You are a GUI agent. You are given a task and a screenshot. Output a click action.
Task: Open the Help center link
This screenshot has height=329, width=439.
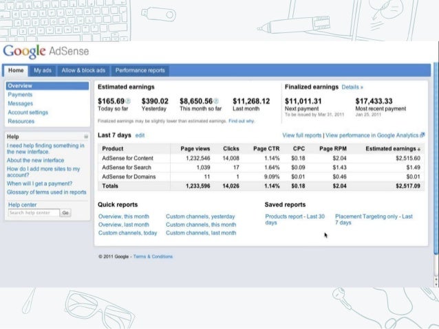coord(23,205)
